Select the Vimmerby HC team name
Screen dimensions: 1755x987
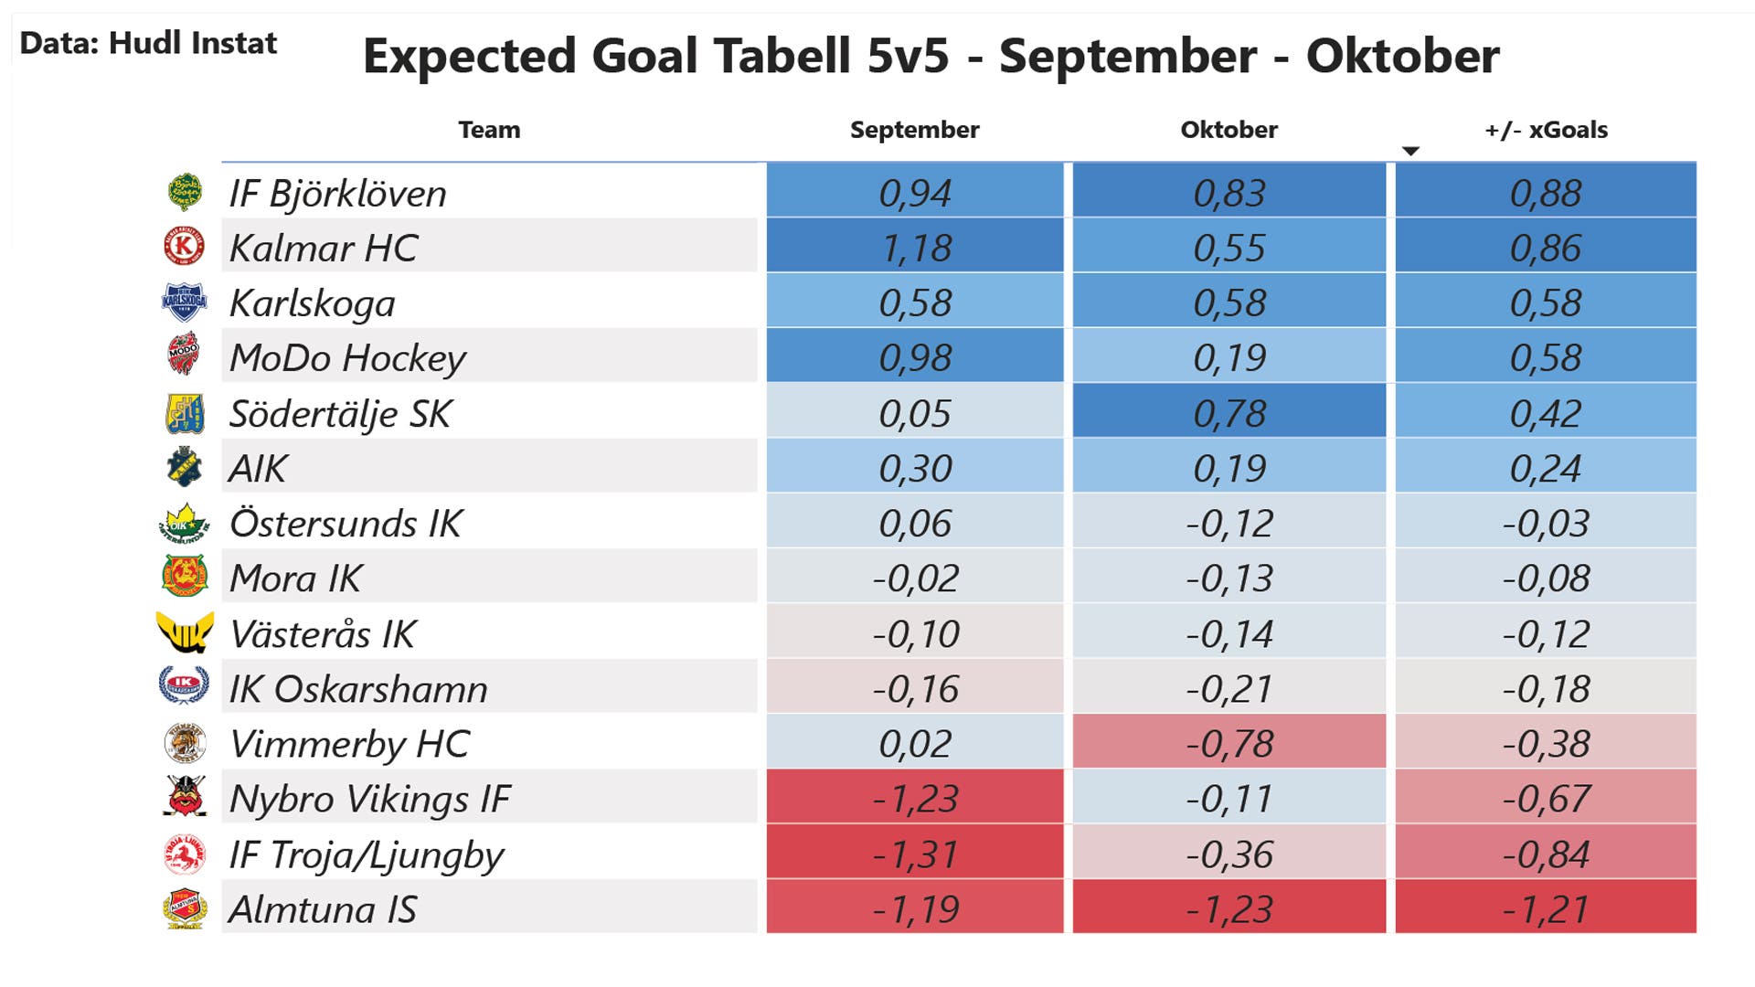pyautogui.click(x=349, y=744)
